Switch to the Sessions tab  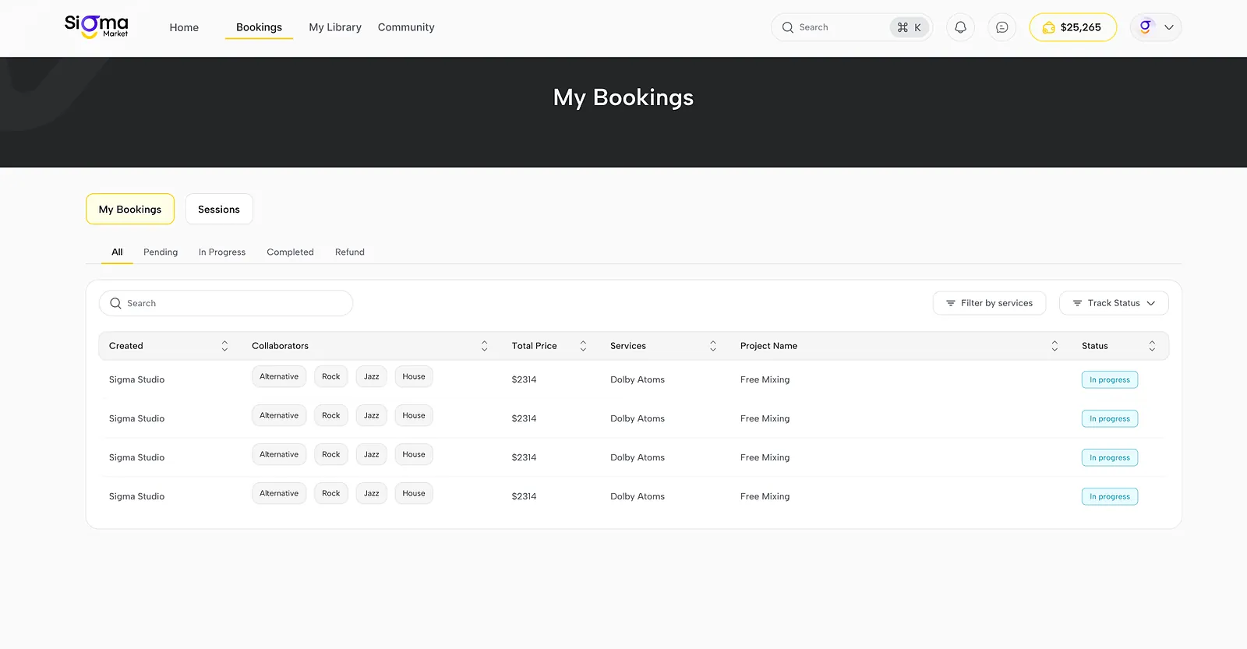(219, 209)
